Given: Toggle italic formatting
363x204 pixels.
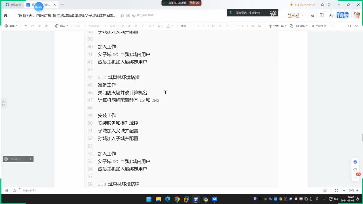Looking at the screenshot, I should (143, 26).
